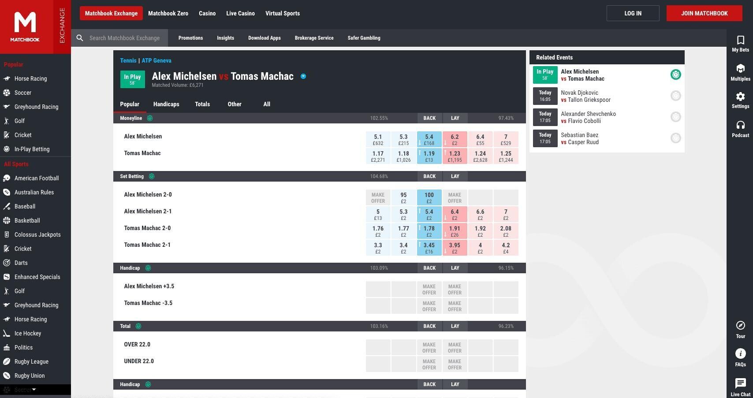Toggle multiples for Baez vs Ruud
The image size is (753, 398).
(x=675, y=138)
